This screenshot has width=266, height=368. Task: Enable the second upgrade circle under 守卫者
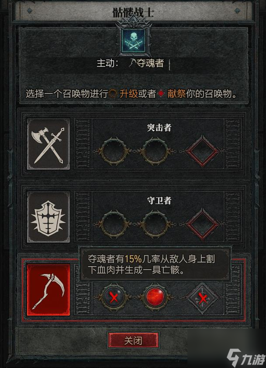(155, 224)
